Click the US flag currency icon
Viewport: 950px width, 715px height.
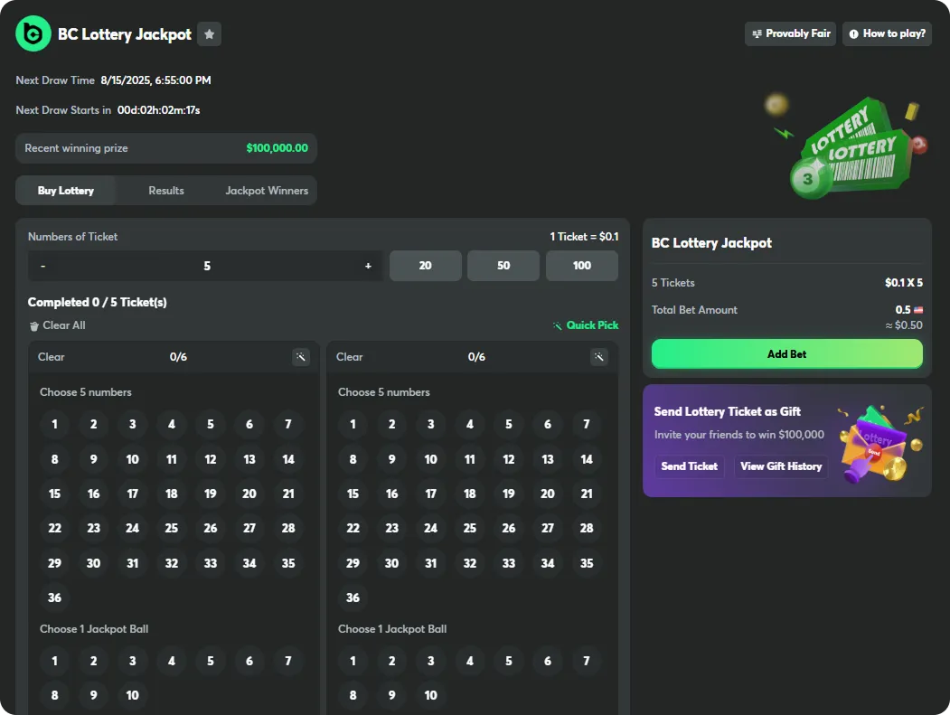[x=918, y=310]
